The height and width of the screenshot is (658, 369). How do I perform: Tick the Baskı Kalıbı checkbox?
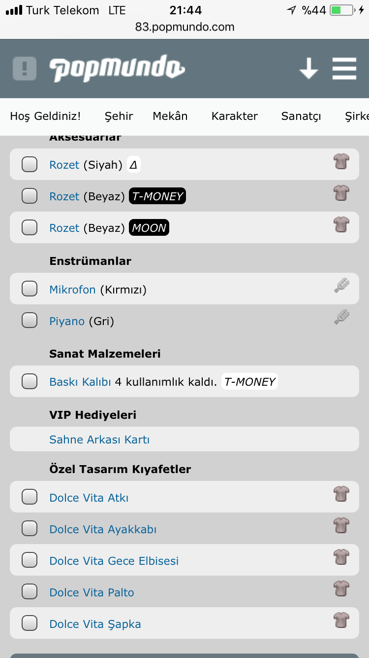[30, 381]
